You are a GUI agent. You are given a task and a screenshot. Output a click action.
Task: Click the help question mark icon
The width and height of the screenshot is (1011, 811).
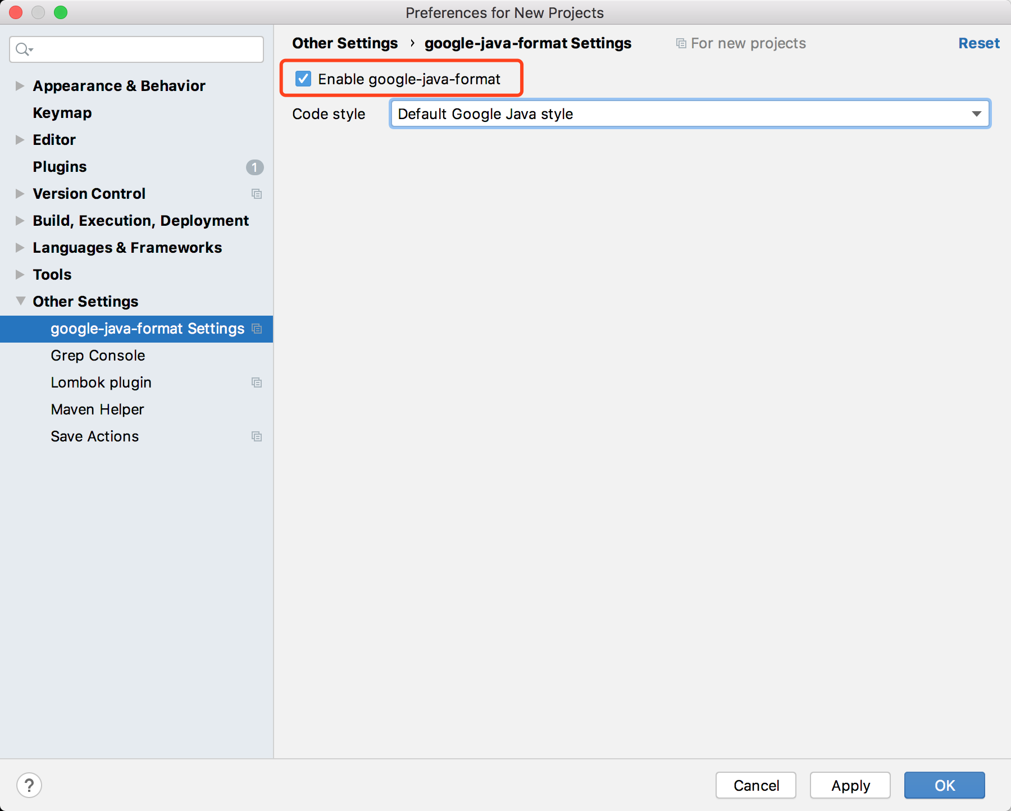29,785
